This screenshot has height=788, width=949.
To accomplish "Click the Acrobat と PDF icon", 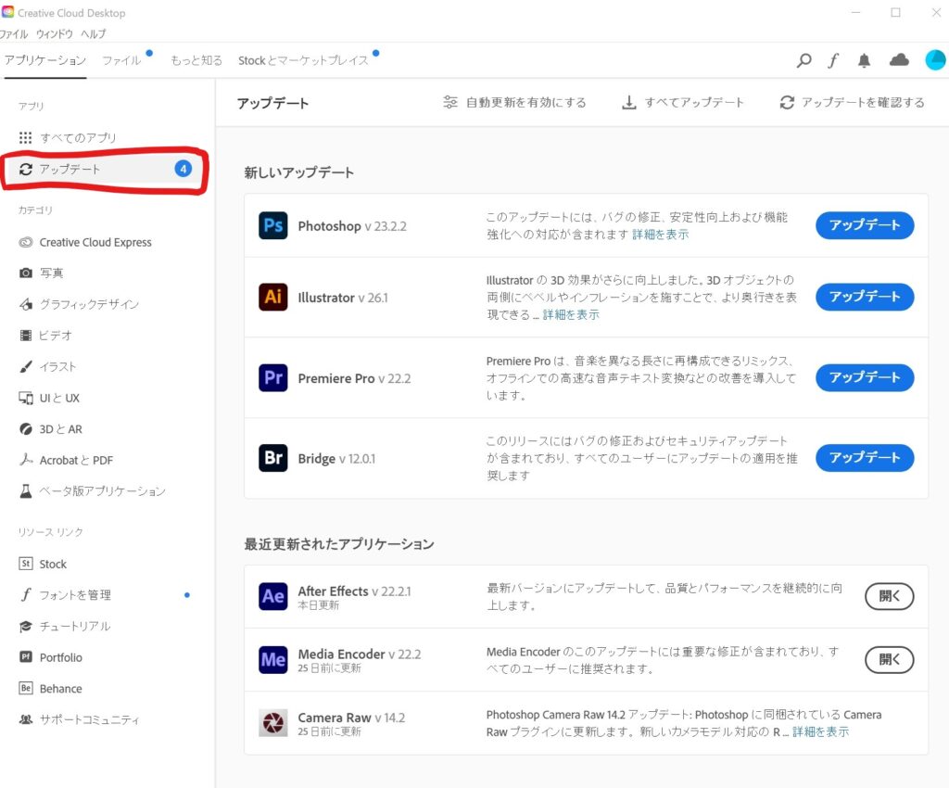I will pyautogui.click(x=25, y=460).
